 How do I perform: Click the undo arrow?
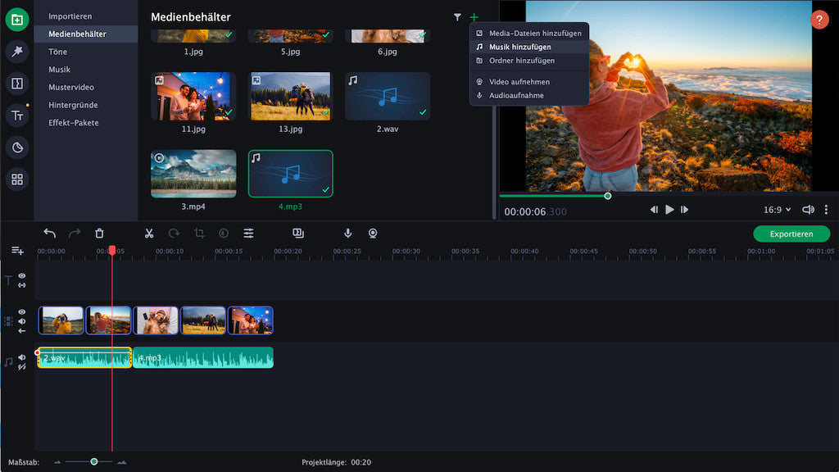coord(50,234)
